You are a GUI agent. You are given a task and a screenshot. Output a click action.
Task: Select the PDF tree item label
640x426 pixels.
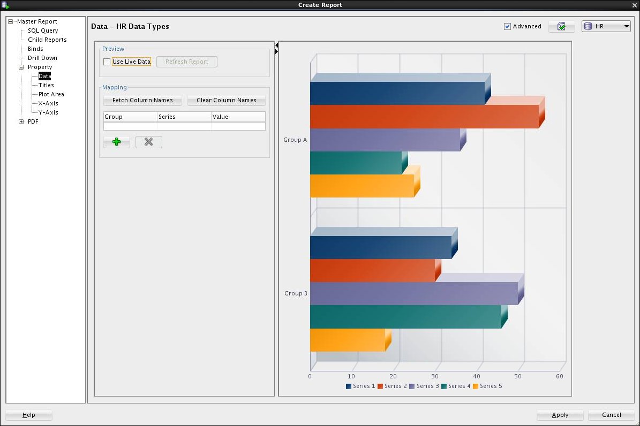pyautogui.click(x=33, y=121)
